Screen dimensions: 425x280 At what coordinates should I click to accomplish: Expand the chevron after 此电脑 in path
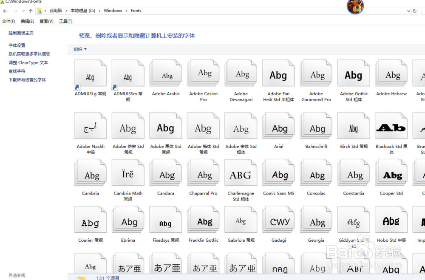tap(66, 11)
